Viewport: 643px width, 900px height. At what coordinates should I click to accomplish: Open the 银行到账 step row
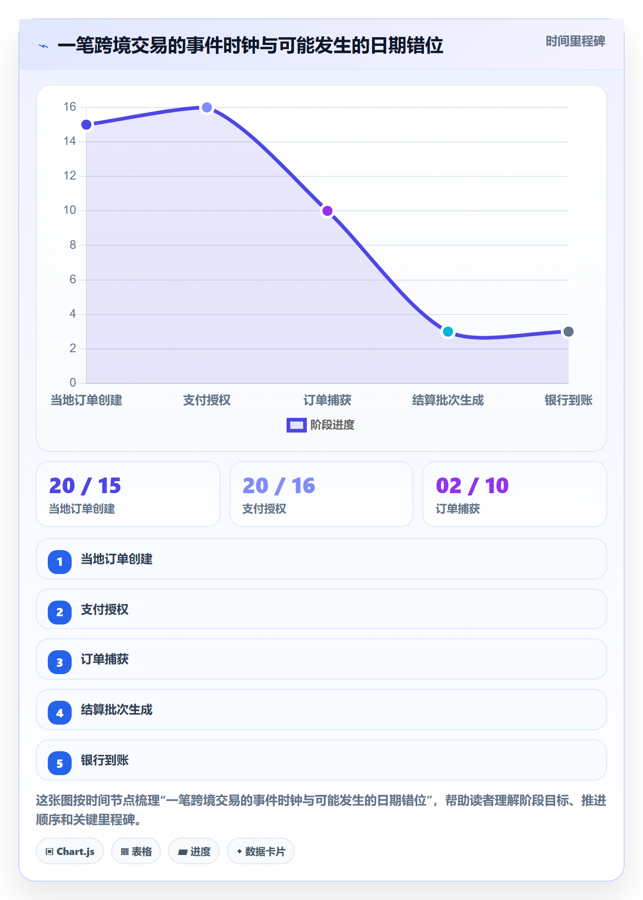pyautogui.click(x=321, y=760)
